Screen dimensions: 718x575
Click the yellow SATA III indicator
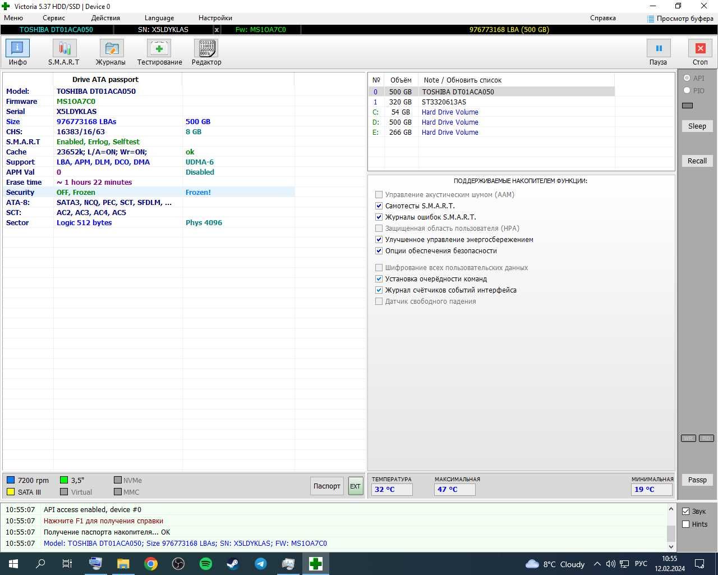tap(11, 492)
